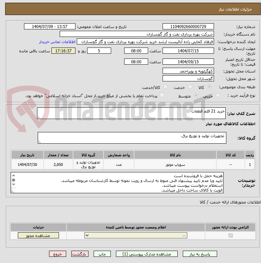The height and width of the screenshot is (263, 261).
Task: Select the کالا/خدمت radio button
Action: (165, 87)
